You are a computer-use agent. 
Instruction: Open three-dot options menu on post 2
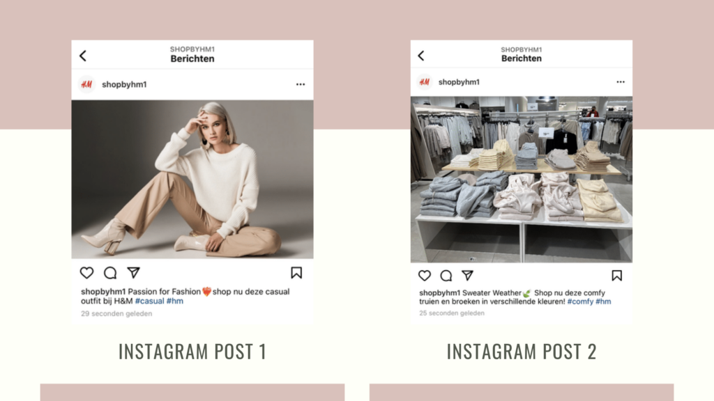[x=621, y=82]
